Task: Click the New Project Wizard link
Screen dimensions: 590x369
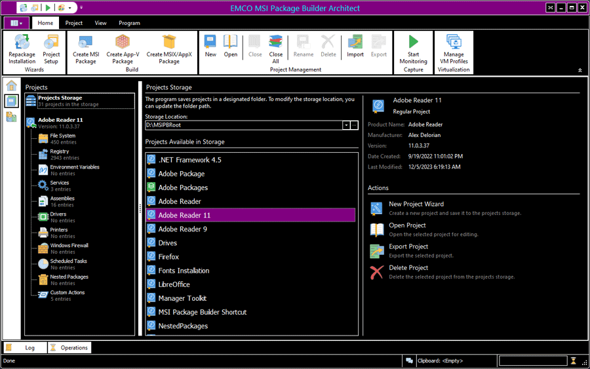Action: [416, 204]
